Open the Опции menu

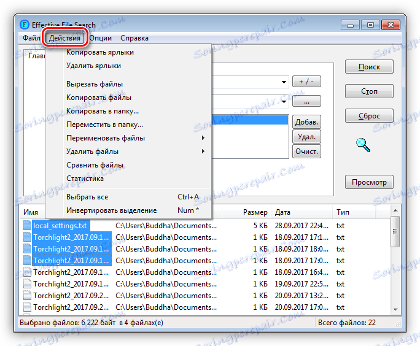pyautogui.click(x=101, y=38)
